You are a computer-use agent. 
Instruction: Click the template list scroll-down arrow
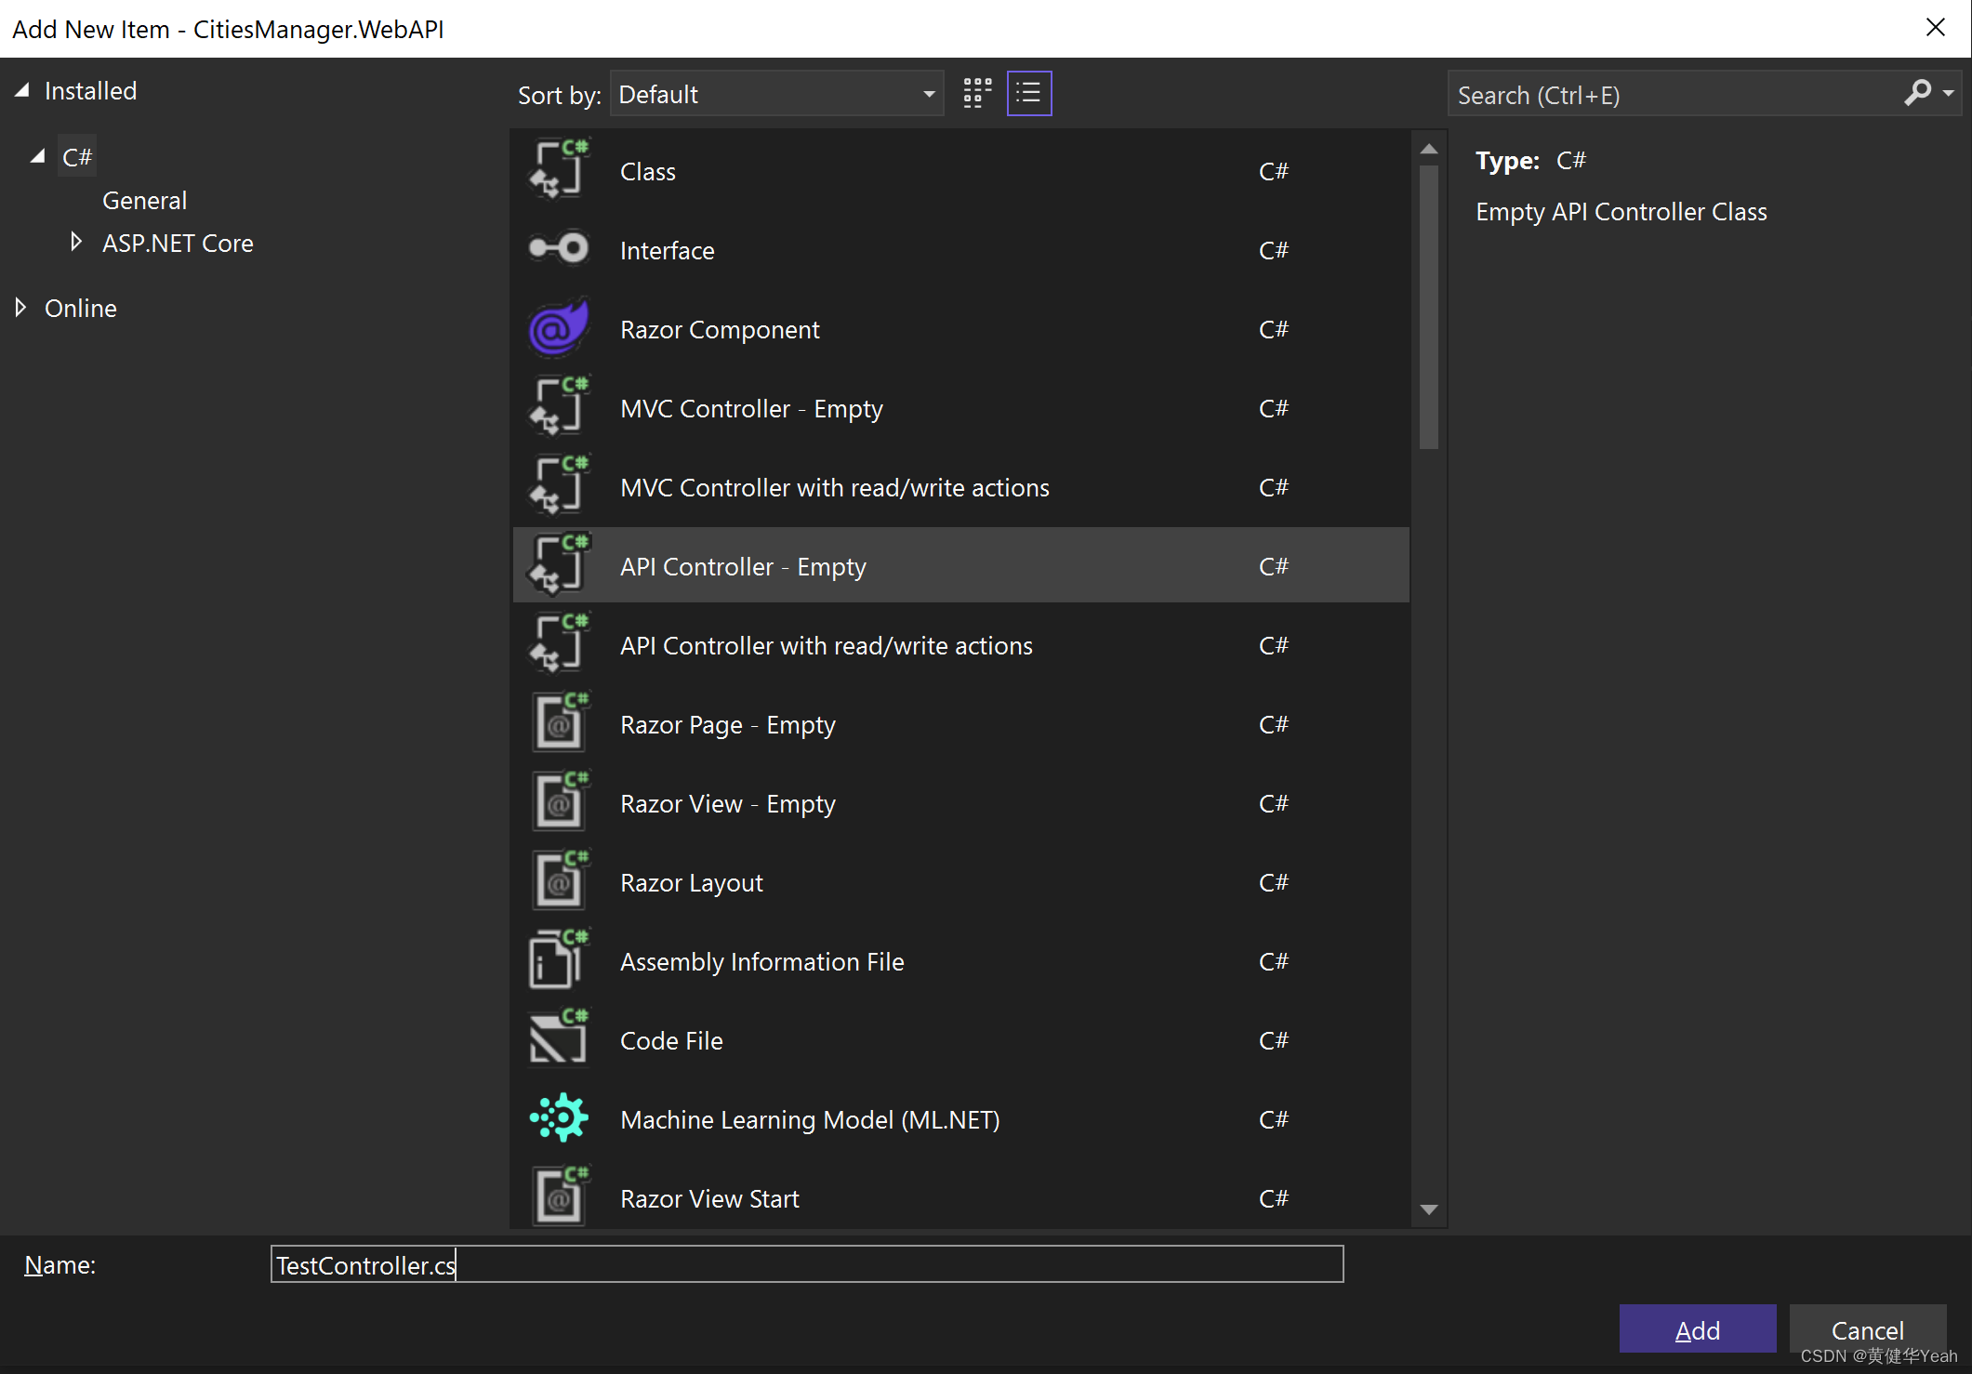pyautogui.click(x=1429, y=1209)
